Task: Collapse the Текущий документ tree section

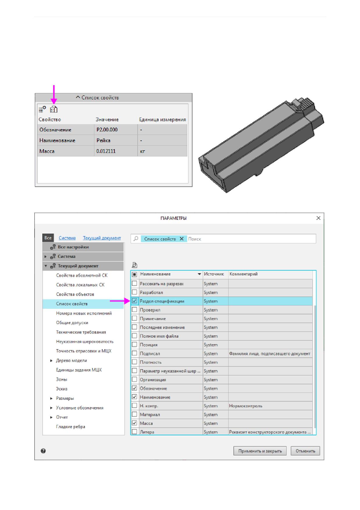Action: pyautogui.click(x=46, y=266)
